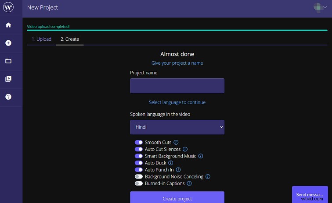Show info for Smooth Cuts
The width and height of the screenshot is (332, 203).
[176, 143]
